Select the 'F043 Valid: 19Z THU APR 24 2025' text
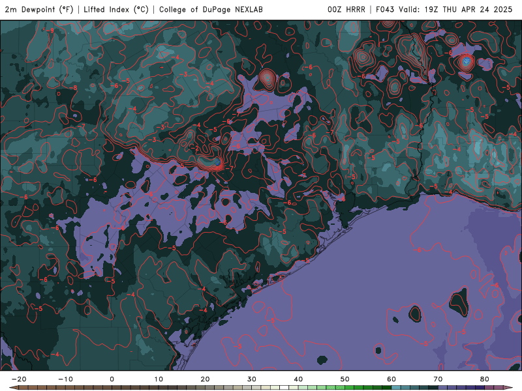The height and width of the screenshot is (391, 522). tap(444, 9)
